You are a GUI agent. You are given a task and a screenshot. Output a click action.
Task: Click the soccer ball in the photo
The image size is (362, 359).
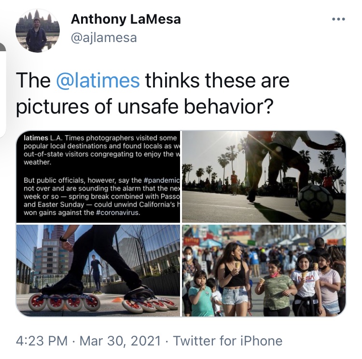[x=315, y=201]
